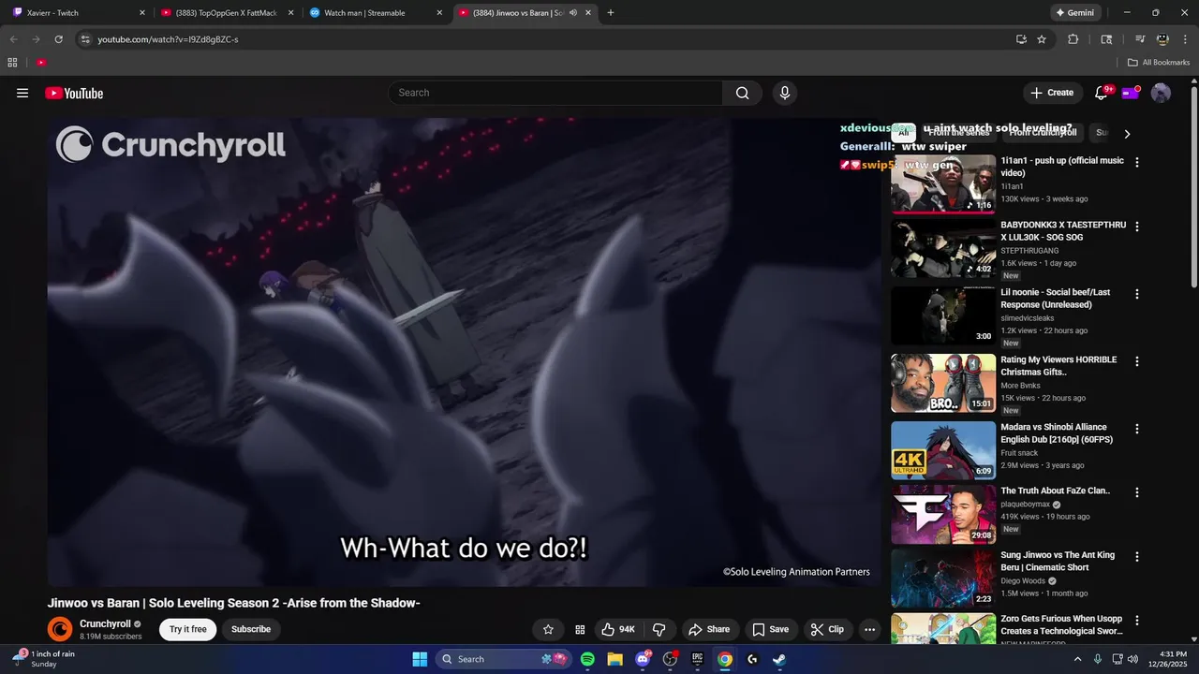Image resolution: width=1199 pixels, height=674 pixels.
Task: Open Logitech G HUB from taskbar
Action: tap(752, 659)
